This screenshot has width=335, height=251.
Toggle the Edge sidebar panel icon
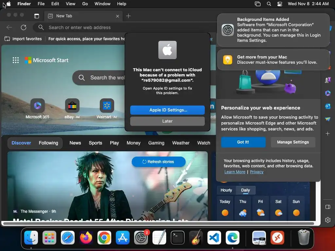pos(328,207)
